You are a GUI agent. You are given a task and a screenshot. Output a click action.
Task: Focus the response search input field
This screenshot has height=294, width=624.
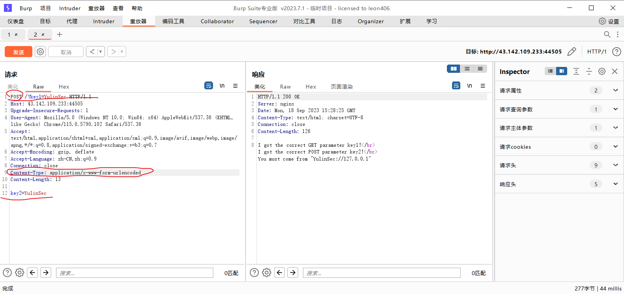click(x=381, y=273)
